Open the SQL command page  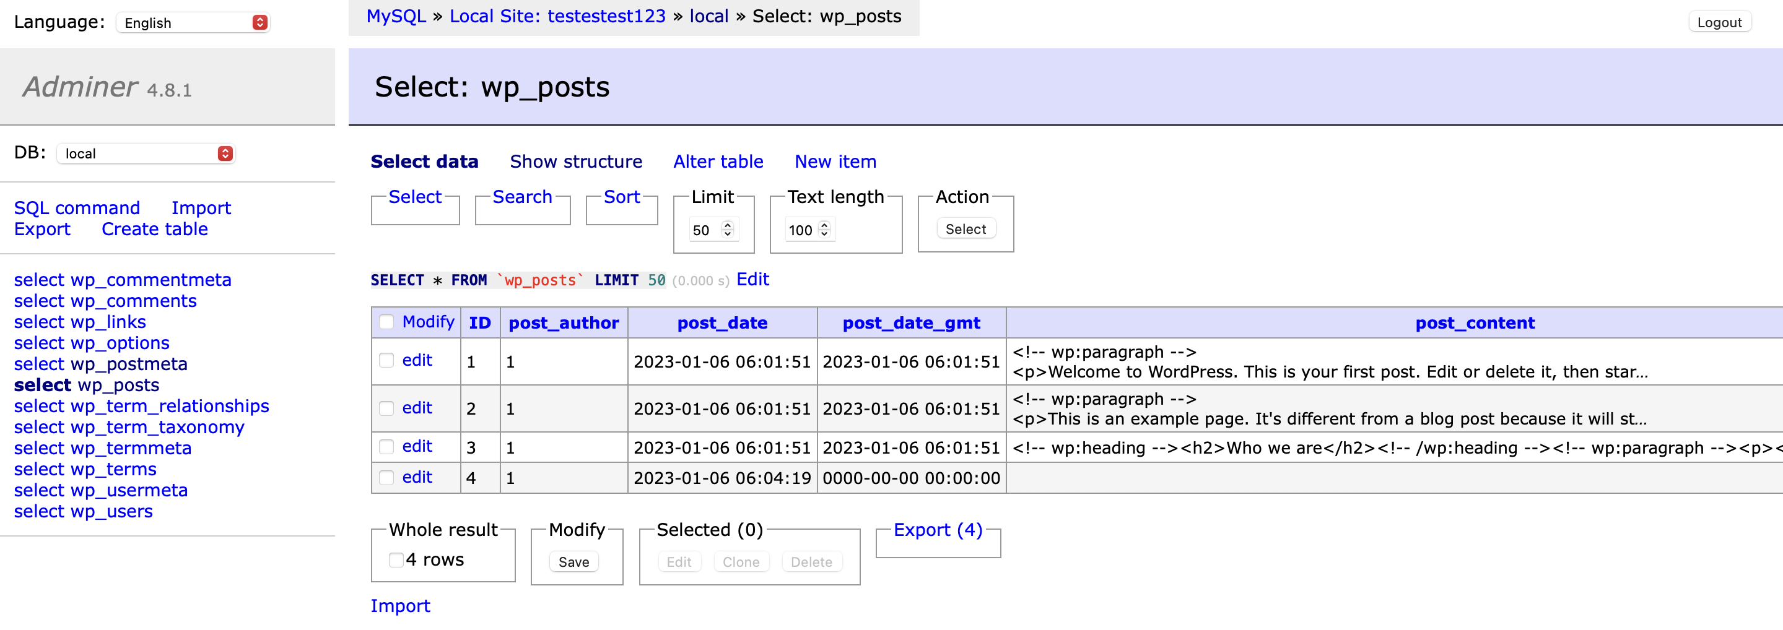click(77, 207)
